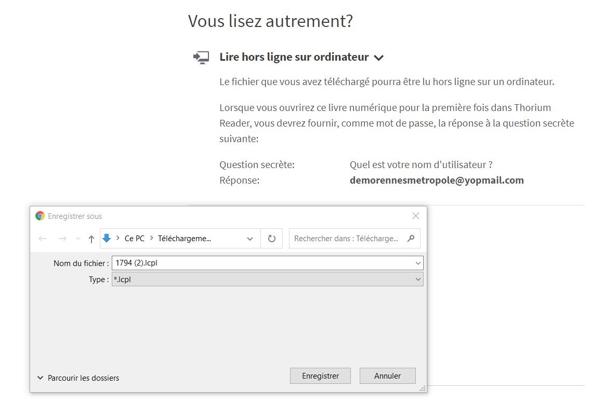The height and width of the screenshot is (403, 591).
Task: Click the Chrome icon in dialog title
Action: point(40,216)
